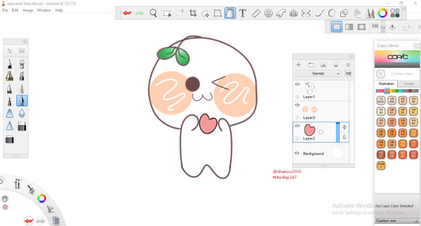Open the Layer Editor menu icon
Image resolution: width=421 pixels, height=226 pixels.
(348, 65)
